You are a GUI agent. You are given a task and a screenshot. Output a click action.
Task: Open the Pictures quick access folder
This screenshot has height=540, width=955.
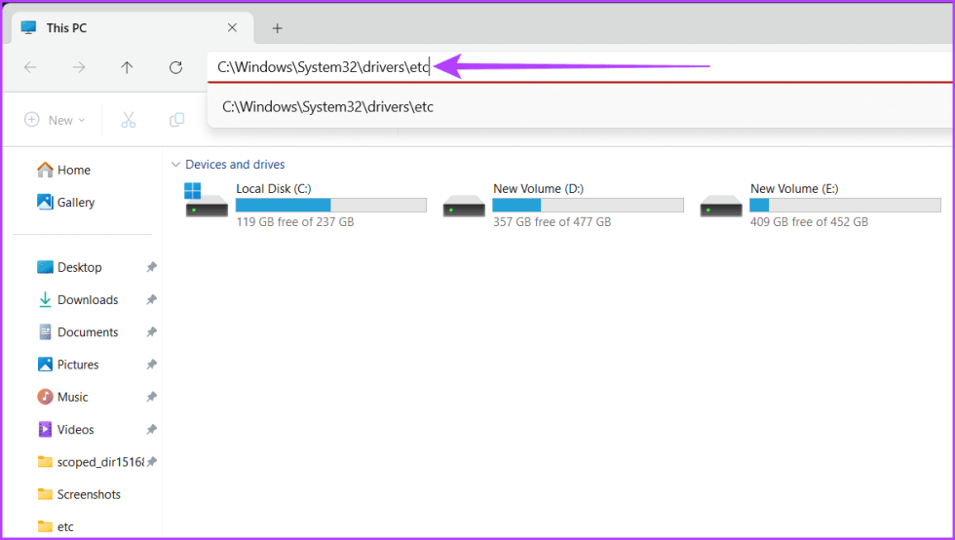click(x=68, y=365)
